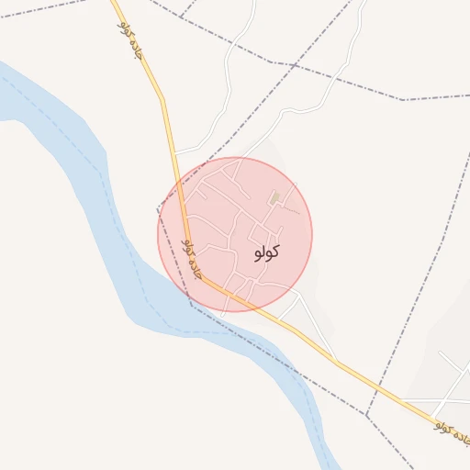Click the boundary corner on the circle's western edge
This screenshot has width=470, height=470.
click(158, 209)
